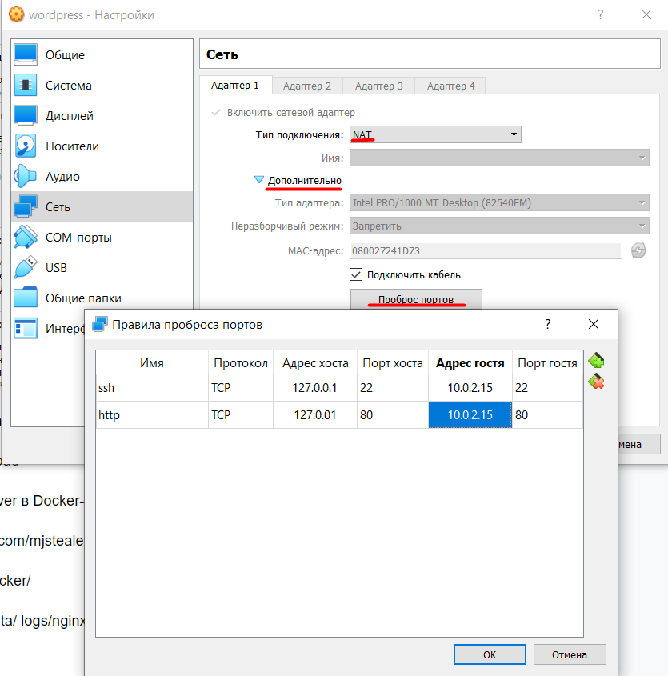The width and height of the screenshot is (668, 676).
Task: Select the USB category label
Action: point(57,268)
